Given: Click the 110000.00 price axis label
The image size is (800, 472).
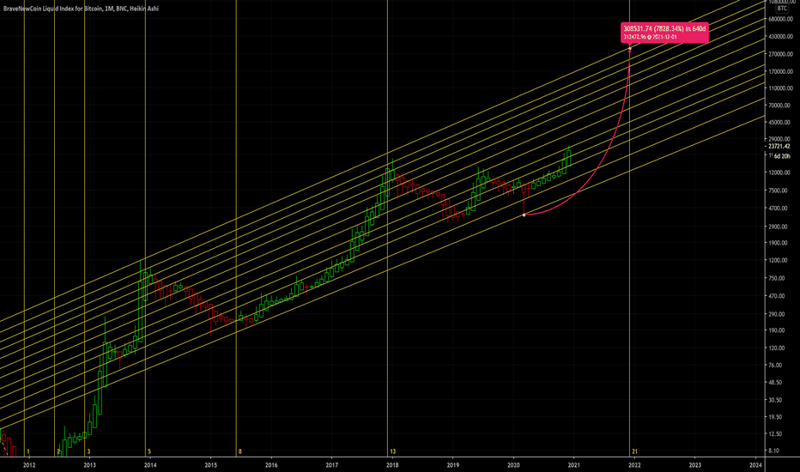Looking at the screenshot, I should tap(780, 88).
